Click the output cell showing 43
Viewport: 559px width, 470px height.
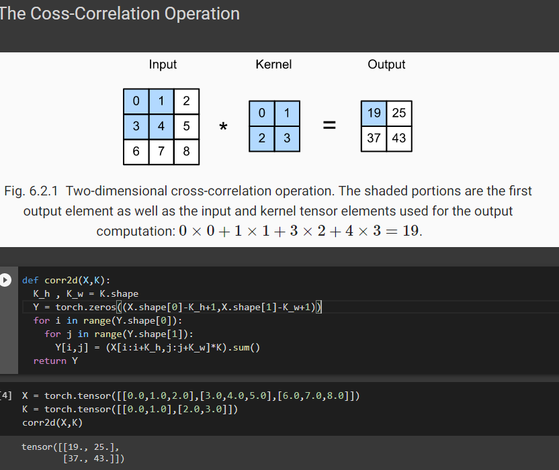click(x=399, y=138)
